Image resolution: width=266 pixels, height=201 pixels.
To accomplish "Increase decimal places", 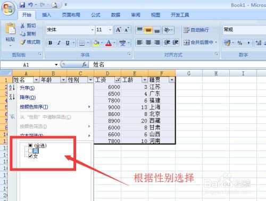I will coord(258,43).
